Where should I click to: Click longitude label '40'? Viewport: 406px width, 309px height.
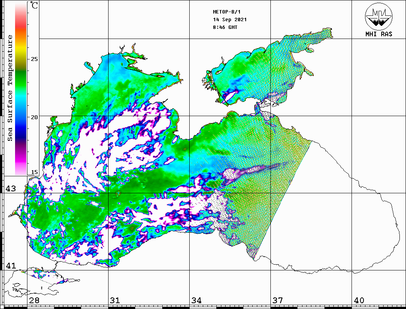pyautogui.click(x=359, y=300)
